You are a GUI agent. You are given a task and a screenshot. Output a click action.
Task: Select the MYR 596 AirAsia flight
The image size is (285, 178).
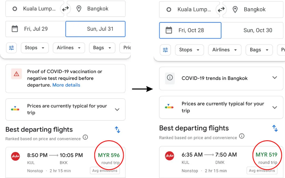[x=66, y=162]
